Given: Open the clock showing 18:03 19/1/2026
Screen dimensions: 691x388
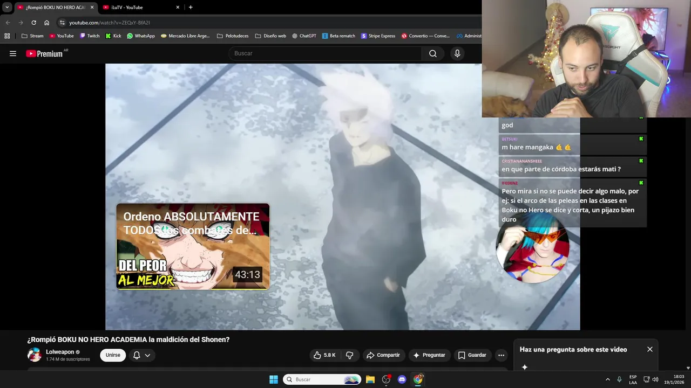Looking at the screenshot, I should (674, 379).
